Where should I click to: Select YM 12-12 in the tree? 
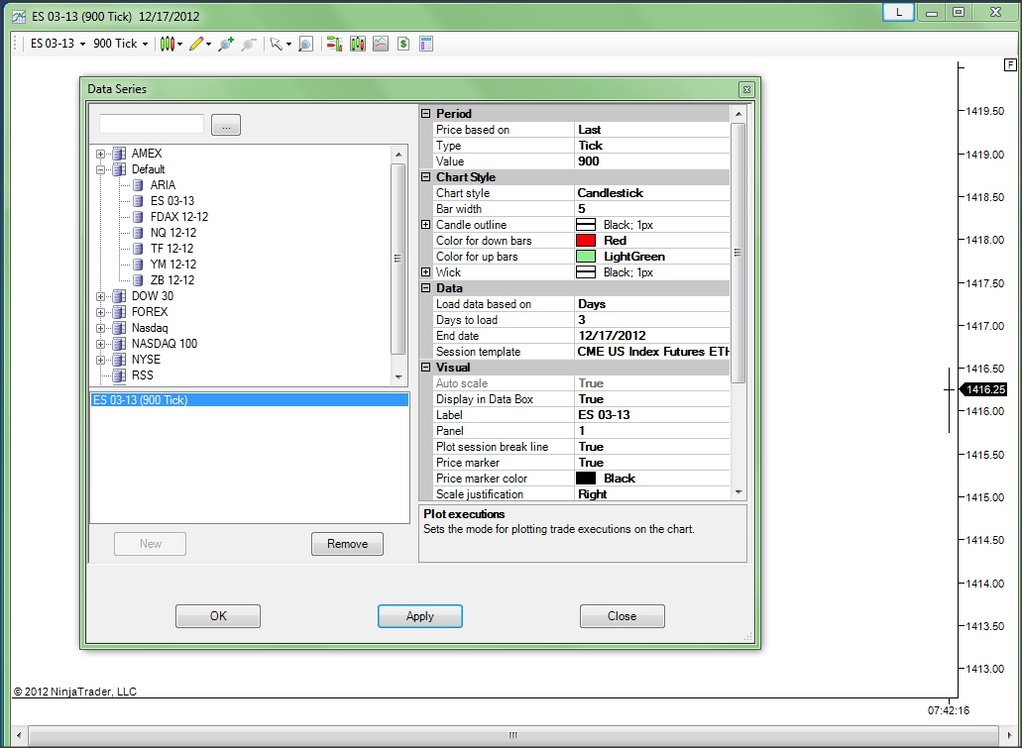pyautogui.click(x=172, y=265)
